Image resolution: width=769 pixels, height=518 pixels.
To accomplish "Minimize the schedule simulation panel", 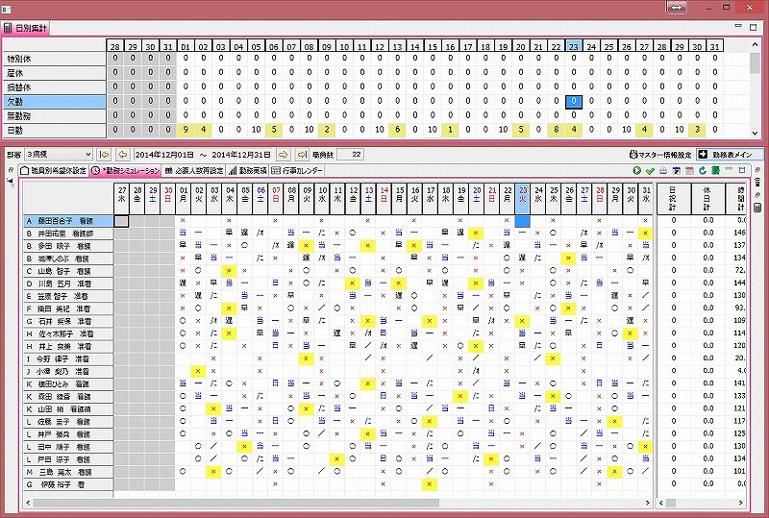I will pyautogui.click(x=729, y=170).
